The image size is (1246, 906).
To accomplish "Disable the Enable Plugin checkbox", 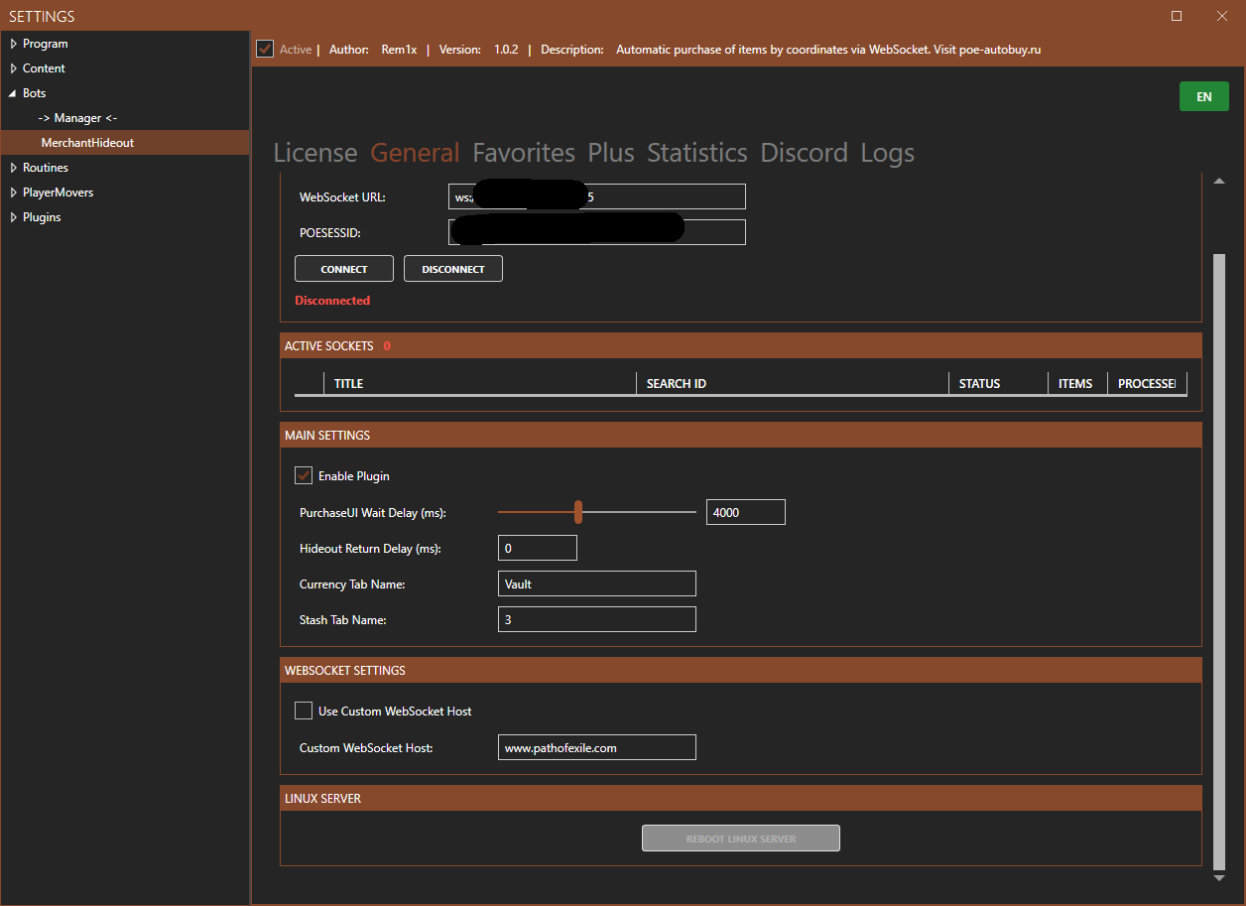I will [x=304, y=475].
